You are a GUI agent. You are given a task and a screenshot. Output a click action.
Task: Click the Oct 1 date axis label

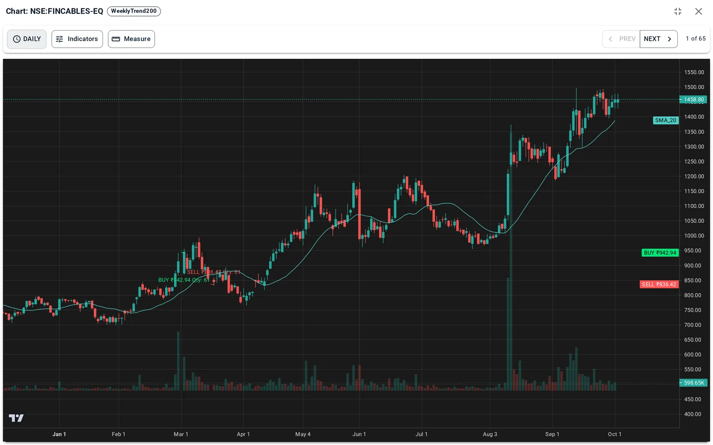(615, 434)
